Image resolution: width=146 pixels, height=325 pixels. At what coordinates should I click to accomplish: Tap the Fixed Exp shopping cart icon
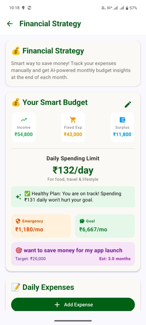(x=73, y=119)
